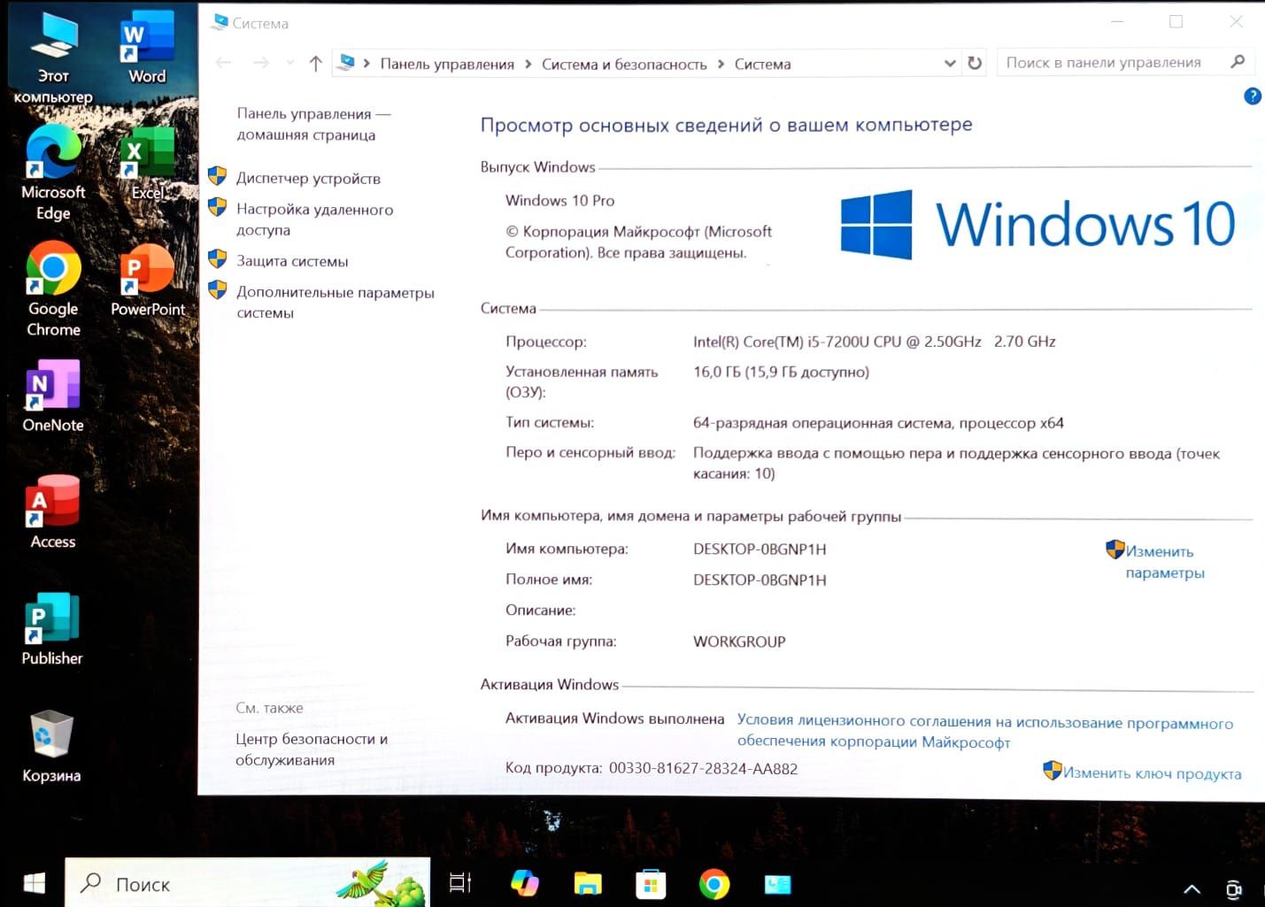Image resolution: width=1265 pixels, height=907 pixels.
Task: Open recent locations dropdown arrow
Action: tap(289, 63)
